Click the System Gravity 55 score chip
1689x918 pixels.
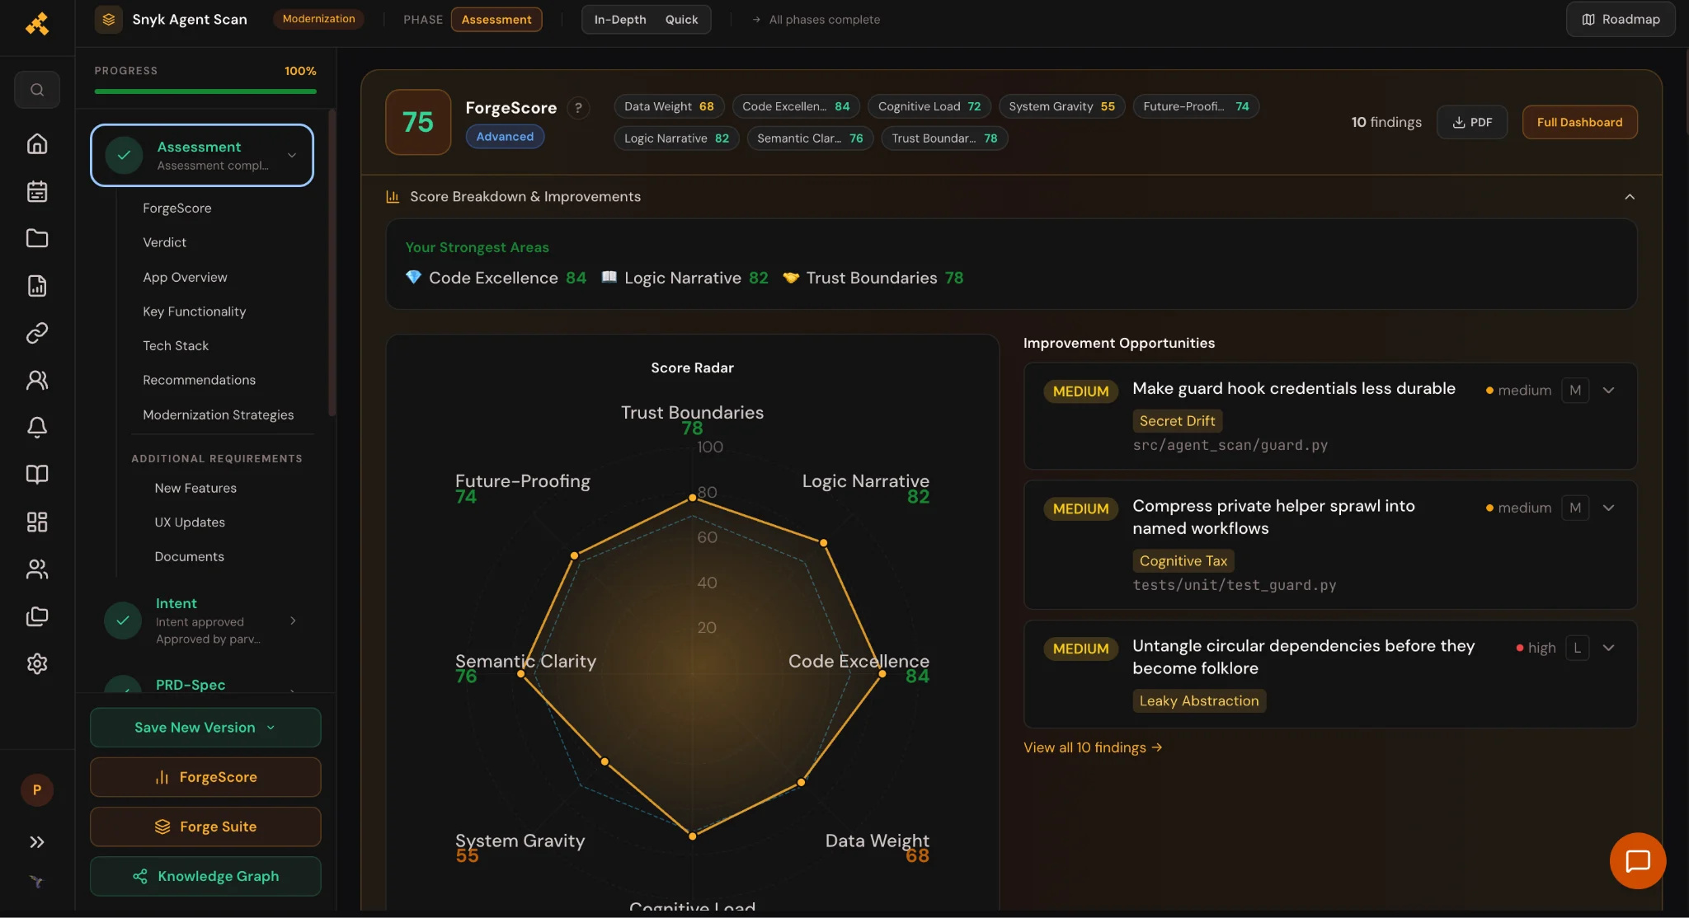click(1061, 106)
